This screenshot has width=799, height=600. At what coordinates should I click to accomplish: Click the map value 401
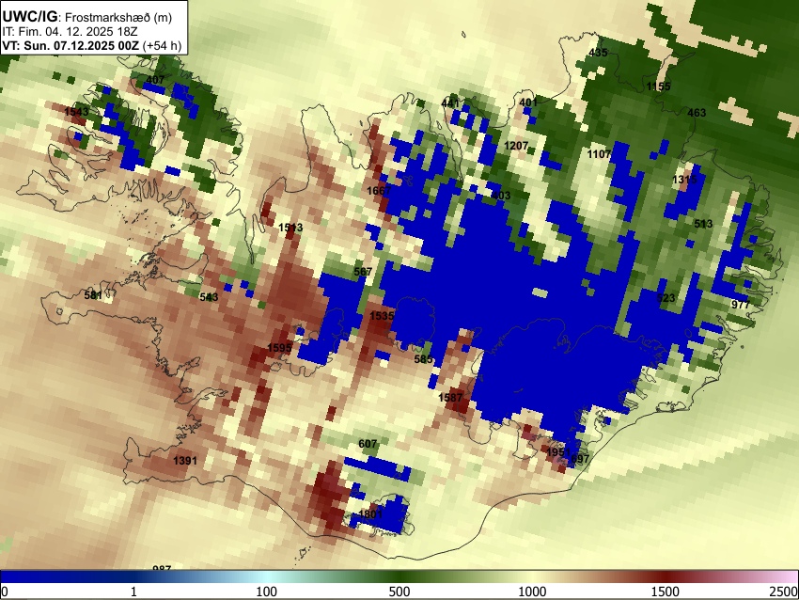tap(528, 103)
